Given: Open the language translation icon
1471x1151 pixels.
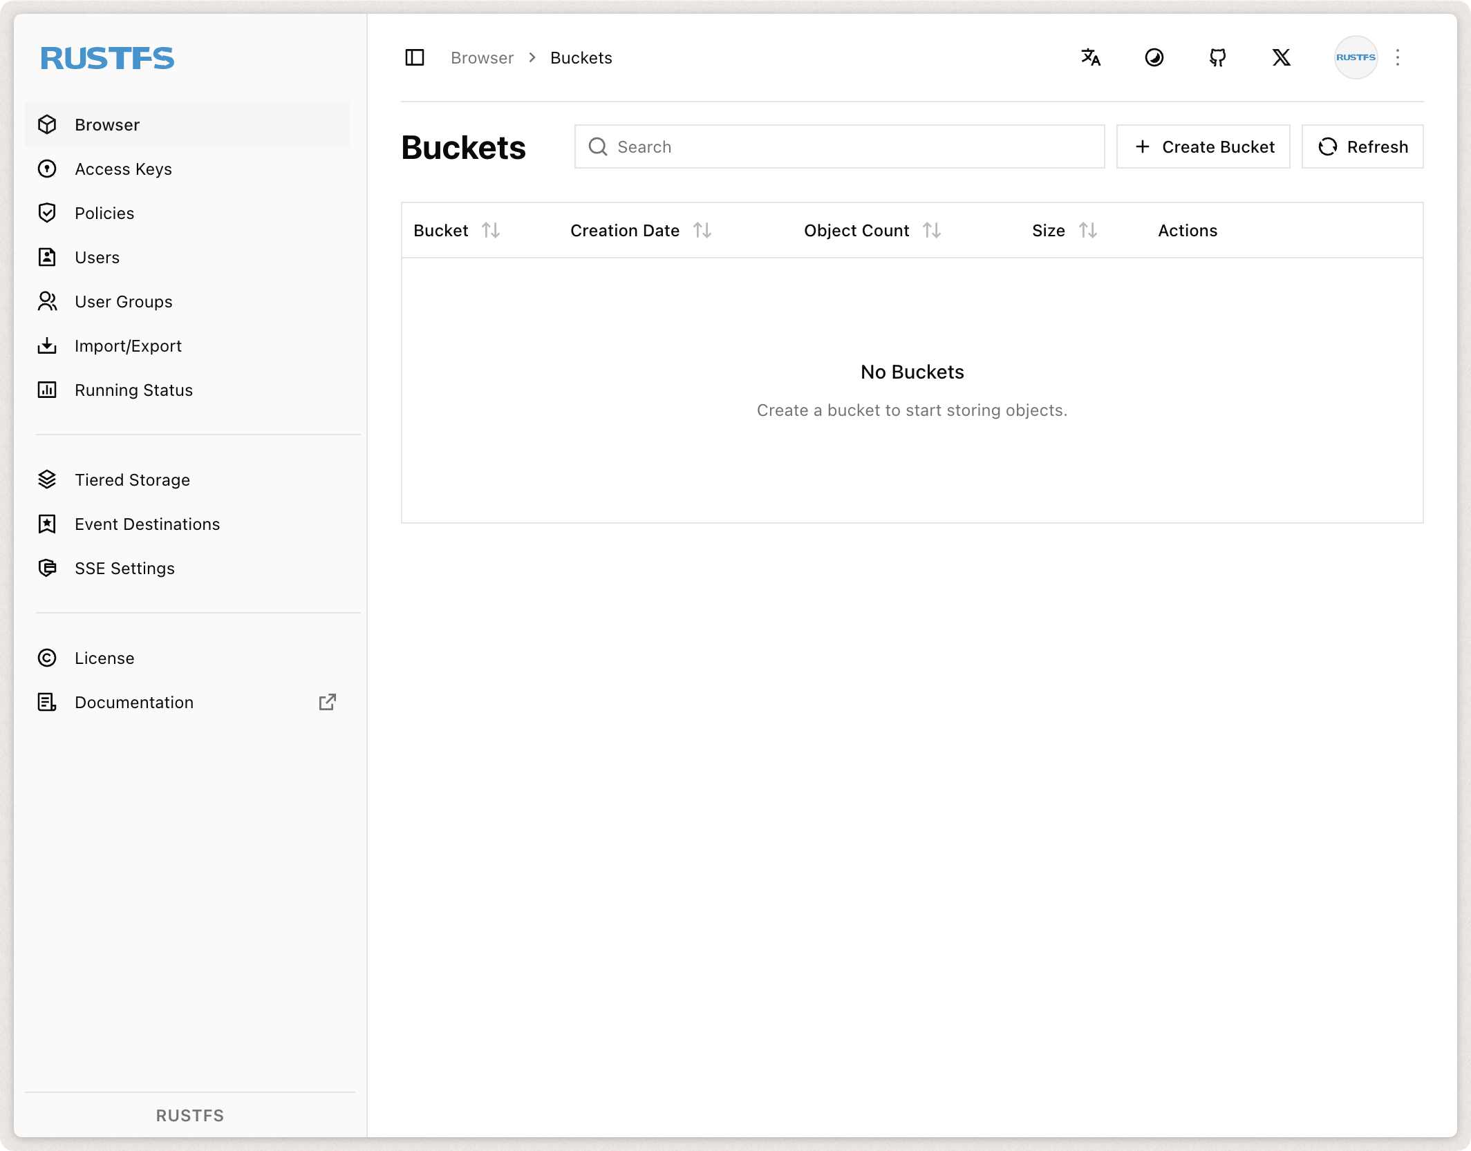Looking at the screenshot, I should tap(1090, 58).
